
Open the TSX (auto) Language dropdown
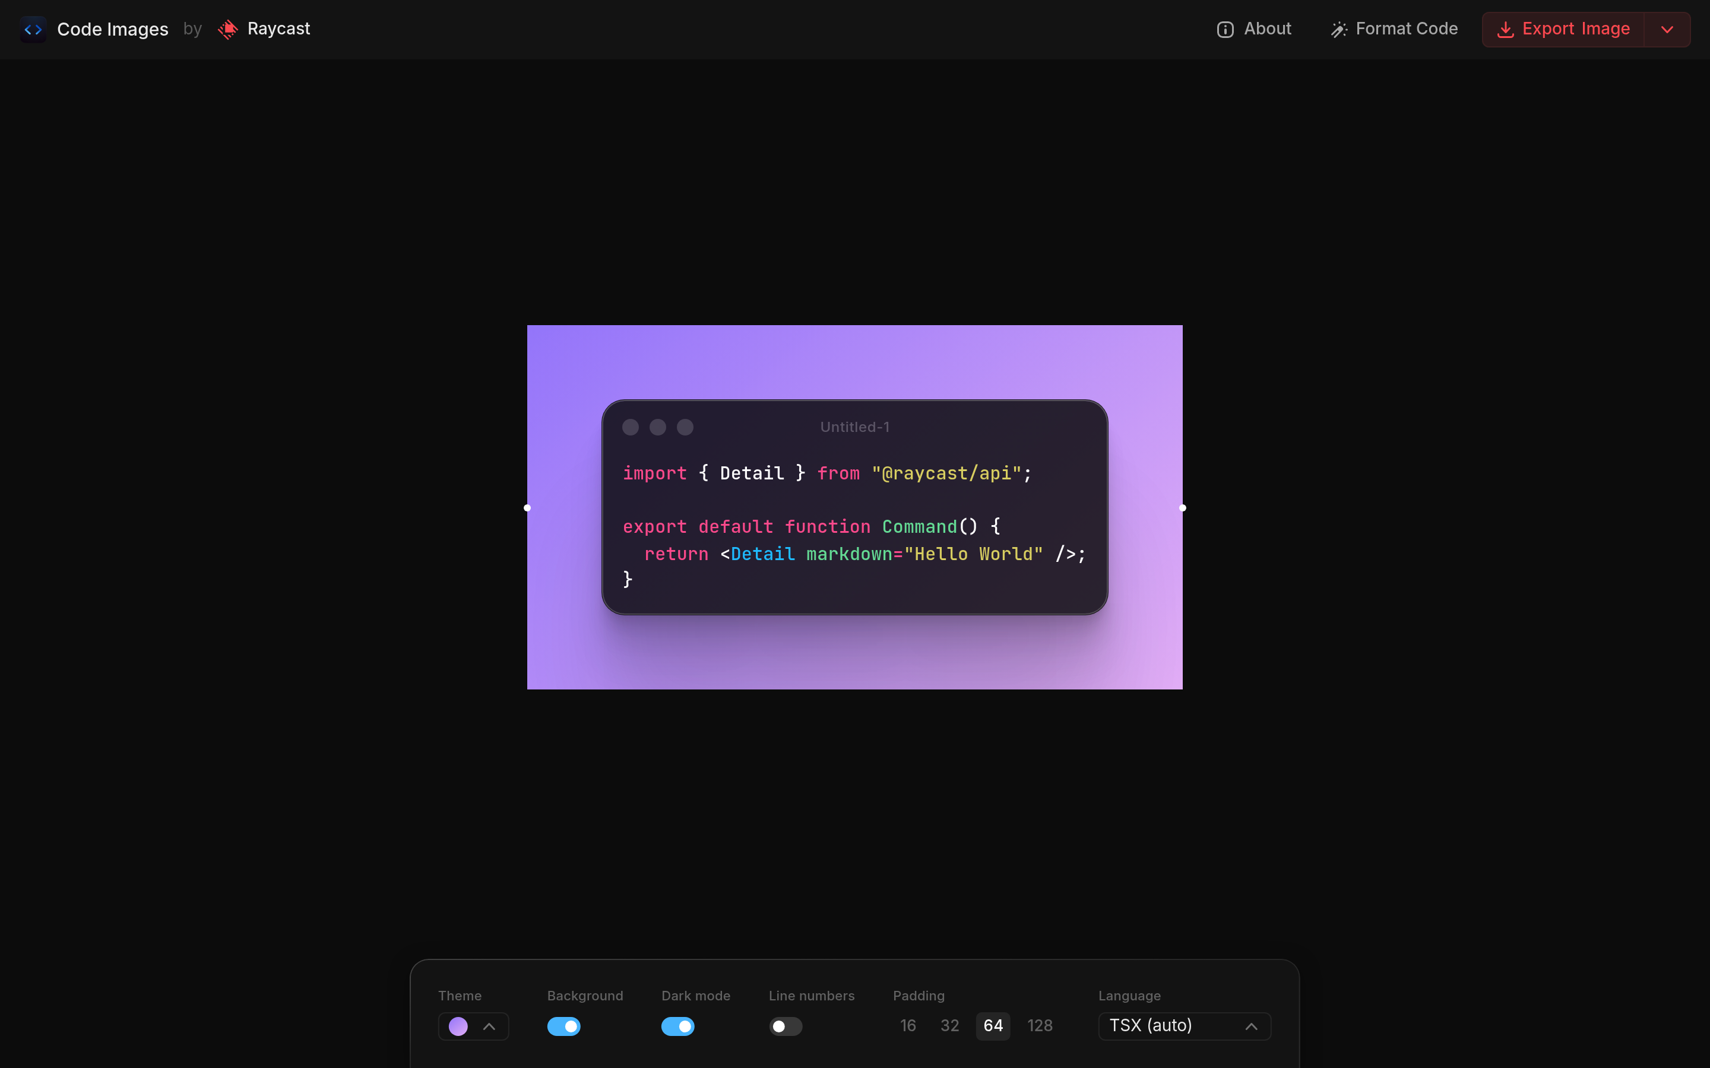[1185, 1026]
